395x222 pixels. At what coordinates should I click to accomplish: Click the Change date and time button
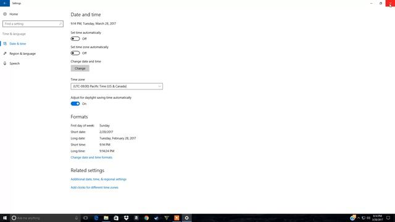click(80, 68)
